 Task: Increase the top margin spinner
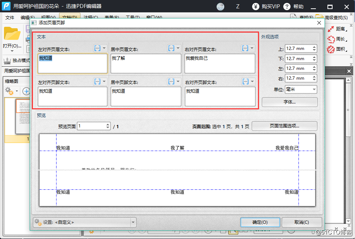(314, 47)
